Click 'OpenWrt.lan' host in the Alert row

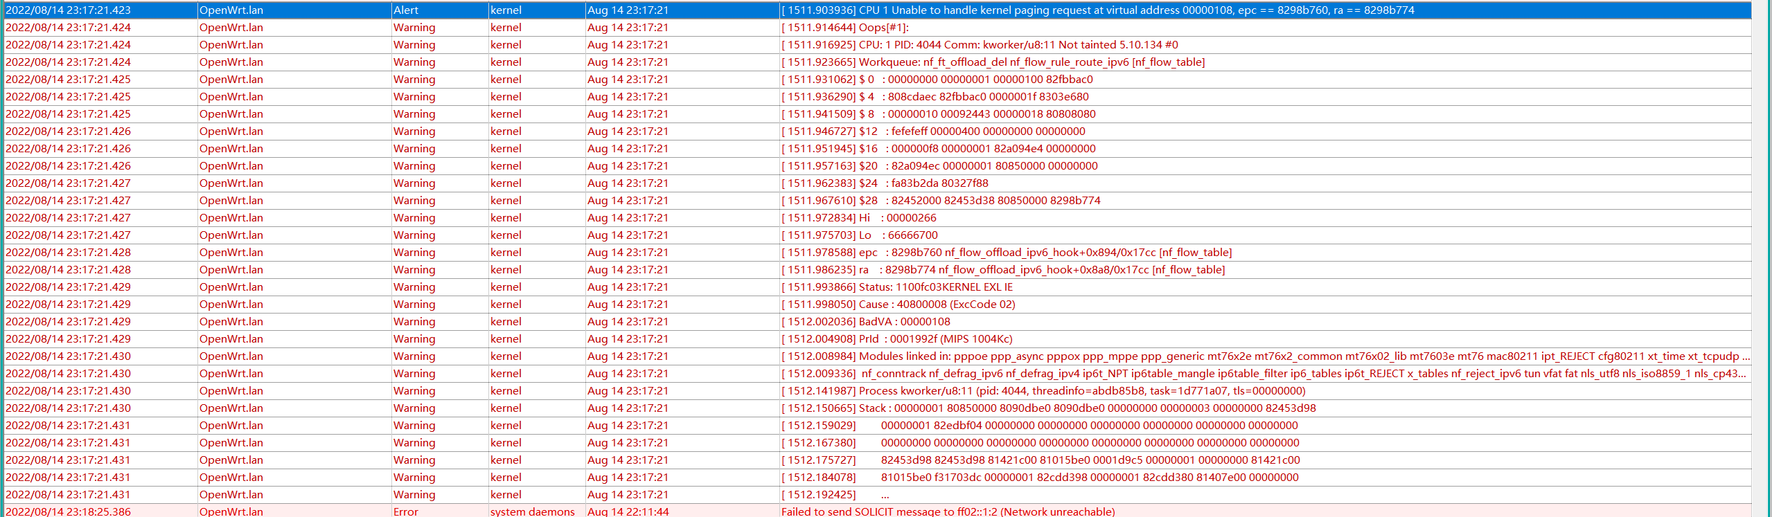[231, 10]
